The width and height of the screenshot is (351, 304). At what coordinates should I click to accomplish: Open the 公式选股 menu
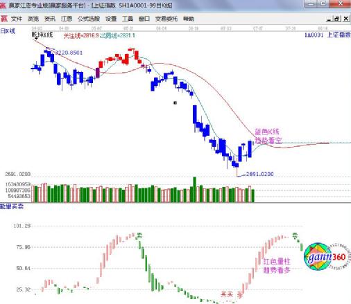click(x=89, y=19)
